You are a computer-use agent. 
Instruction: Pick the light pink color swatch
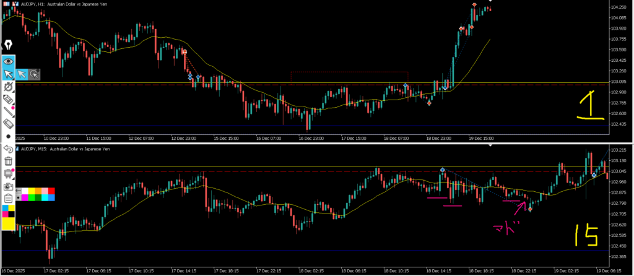[x=45, y=191]
